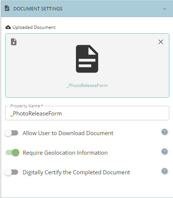Image resolution: width=173 pixels, height=198 pixels.
Task: Enable Allow User to Download Document toggle
Action: 11,133
